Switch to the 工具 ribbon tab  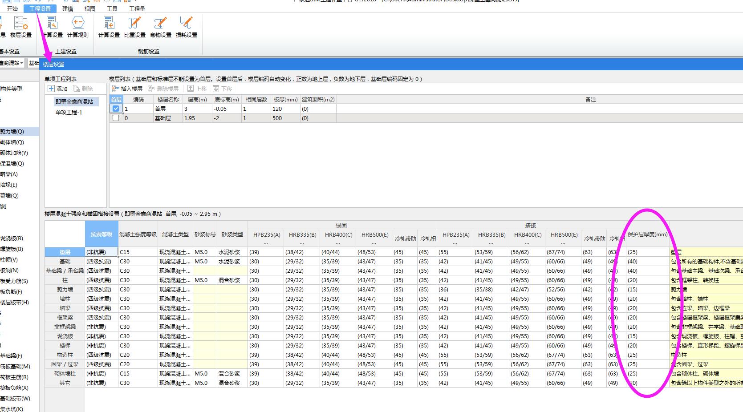[112, 8]
